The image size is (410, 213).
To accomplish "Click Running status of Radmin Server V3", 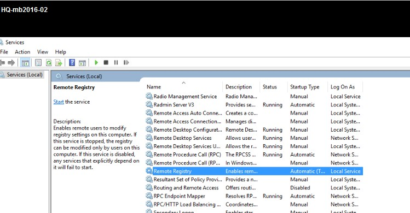I will click(x=273, y=105).
